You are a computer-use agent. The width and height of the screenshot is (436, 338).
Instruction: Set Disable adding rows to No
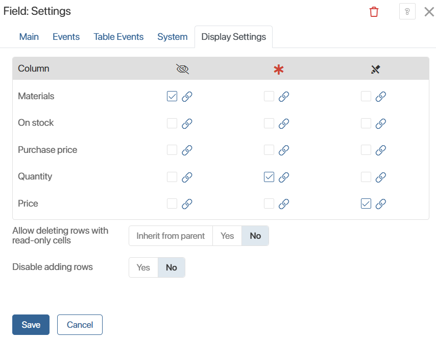[172, 267]
